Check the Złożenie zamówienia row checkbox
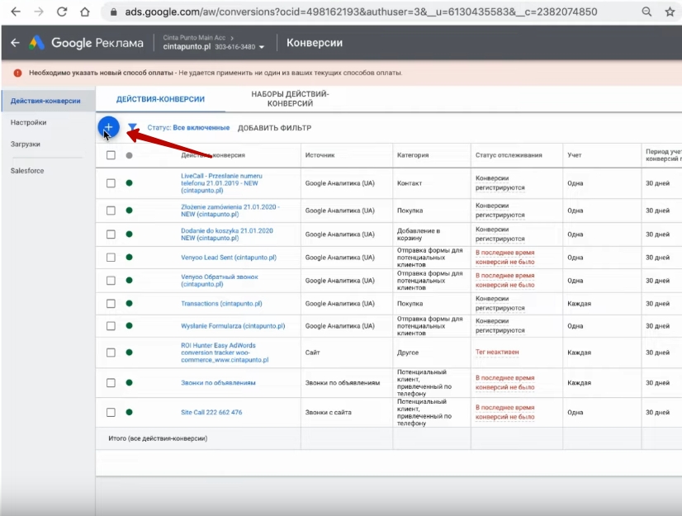The image size is (682, 516). click(111, 211)
